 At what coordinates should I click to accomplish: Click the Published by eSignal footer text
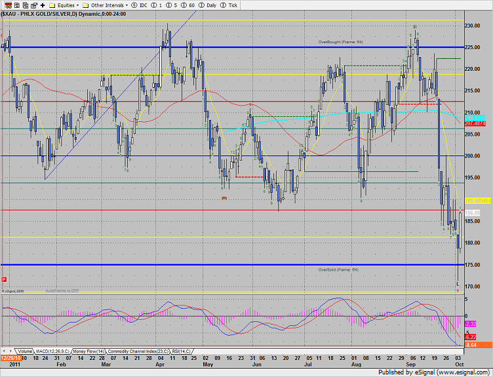[x=433, y=372]
